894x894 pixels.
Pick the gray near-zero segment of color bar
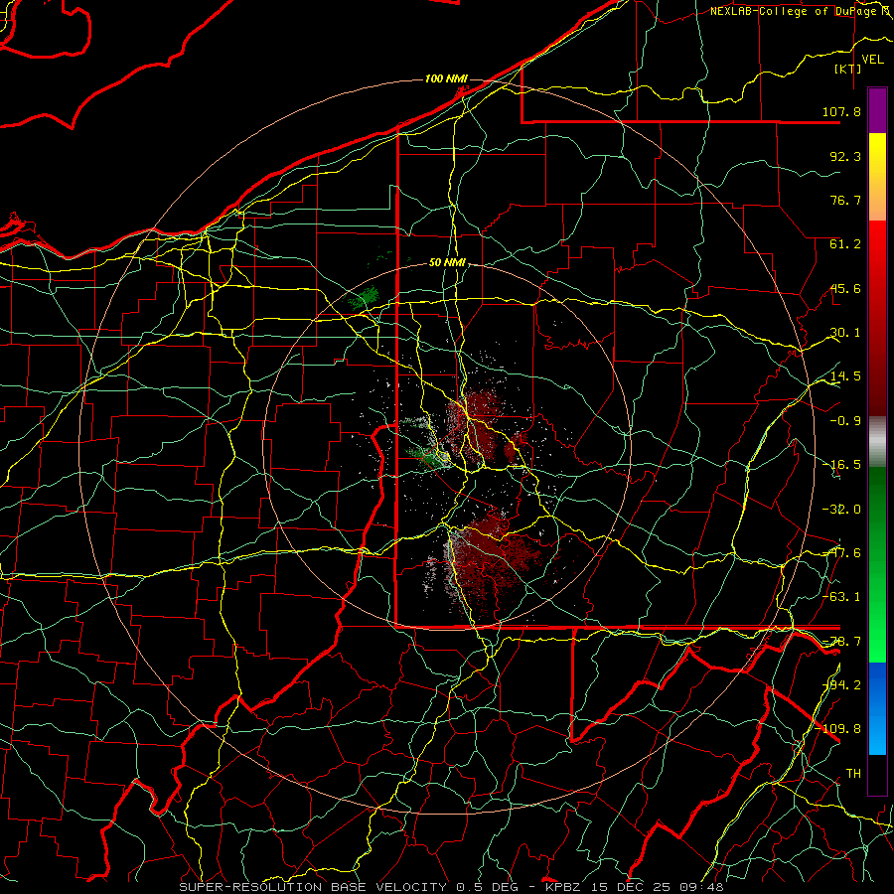[877, 442]
